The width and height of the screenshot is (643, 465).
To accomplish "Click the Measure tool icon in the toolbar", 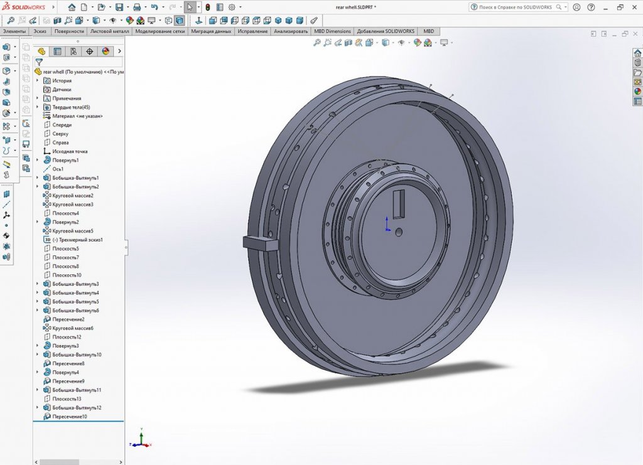I will pyautogui.click(x=314, y=20).
